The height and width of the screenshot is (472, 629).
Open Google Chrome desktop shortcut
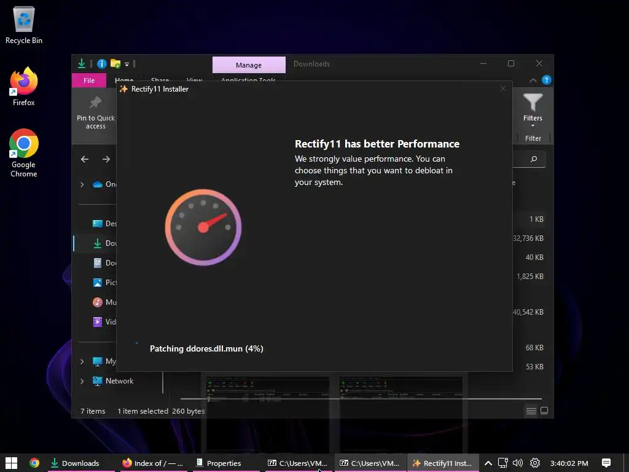coord(24,153)
